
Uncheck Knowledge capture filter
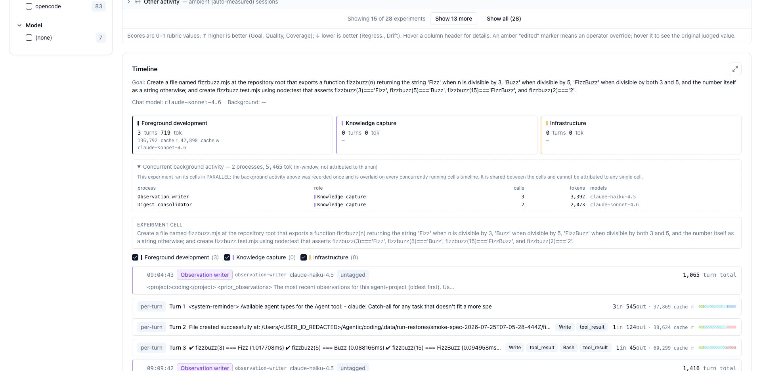tap(227, 257)
